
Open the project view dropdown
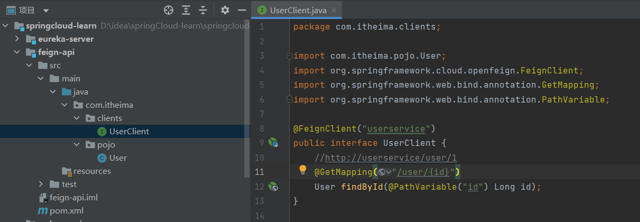pyautogui.click(x=45, y=11)
